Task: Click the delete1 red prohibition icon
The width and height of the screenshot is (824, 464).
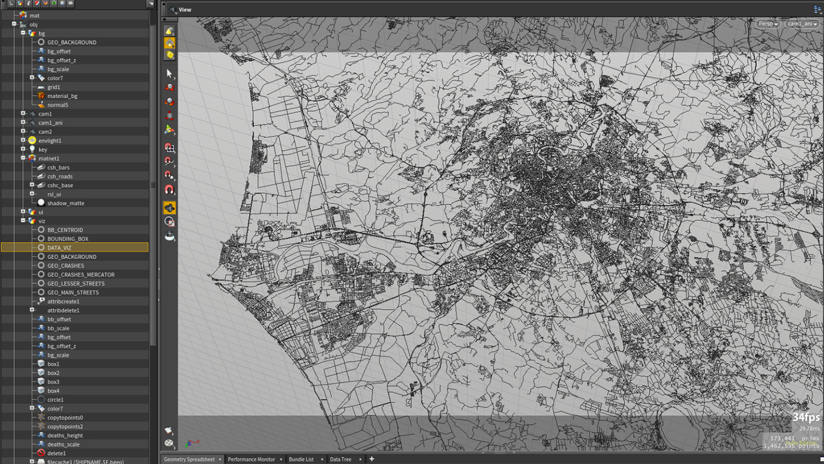Action: point(41,453)
